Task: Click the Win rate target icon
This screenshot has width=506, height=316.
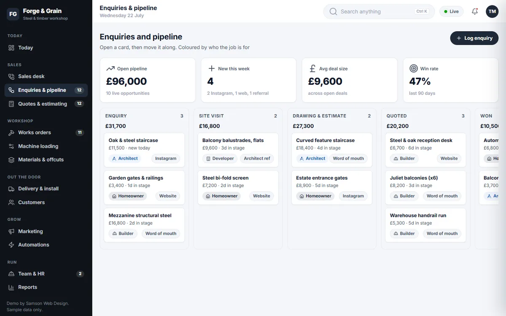Action: [x=414, y=68]
